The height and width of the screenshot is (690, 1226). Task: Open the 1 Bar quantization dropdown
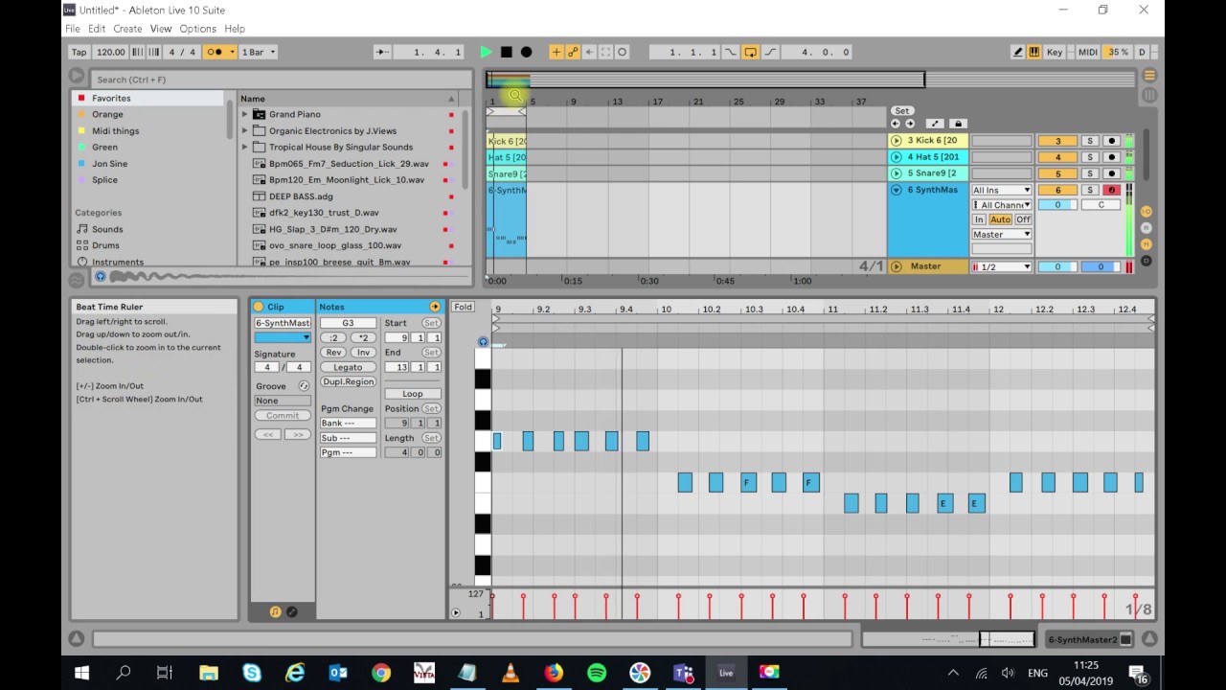click(x=258, y=52)
